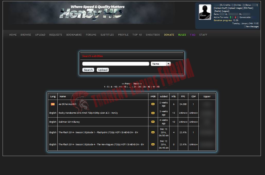
Task: Open UPLOAD in navigation bar
Action: click(x=40, y=35)
